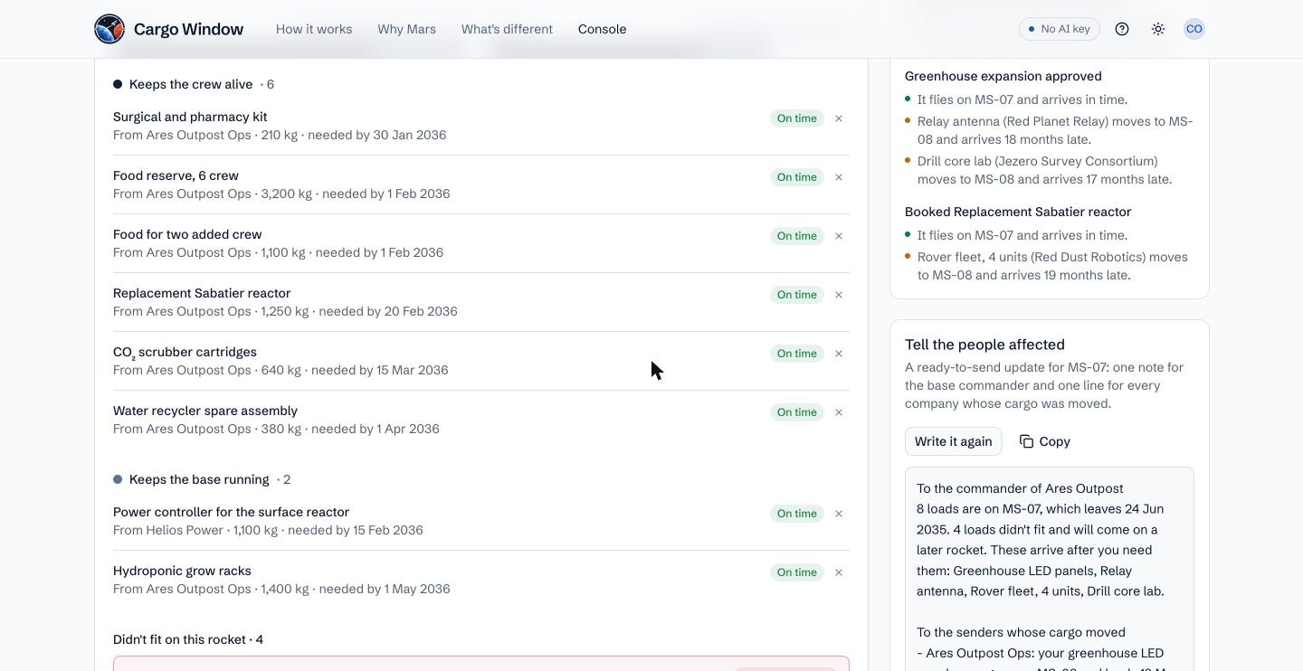1303x671 pixels.
Task: Remove the Power controller row
Action: click(839, 514)
